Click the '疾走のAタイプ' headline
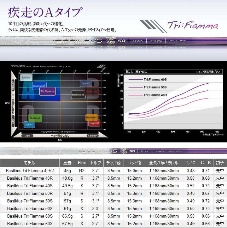The height and width of the screenshot is (228, 227). pyautogui.click(x=45, y=13)
